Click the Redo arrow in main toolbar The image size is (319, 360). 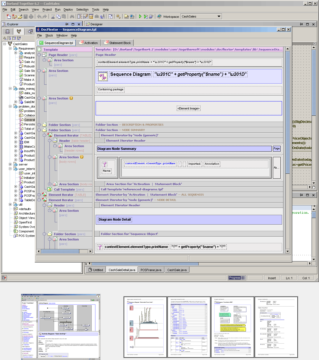[44, 16]
